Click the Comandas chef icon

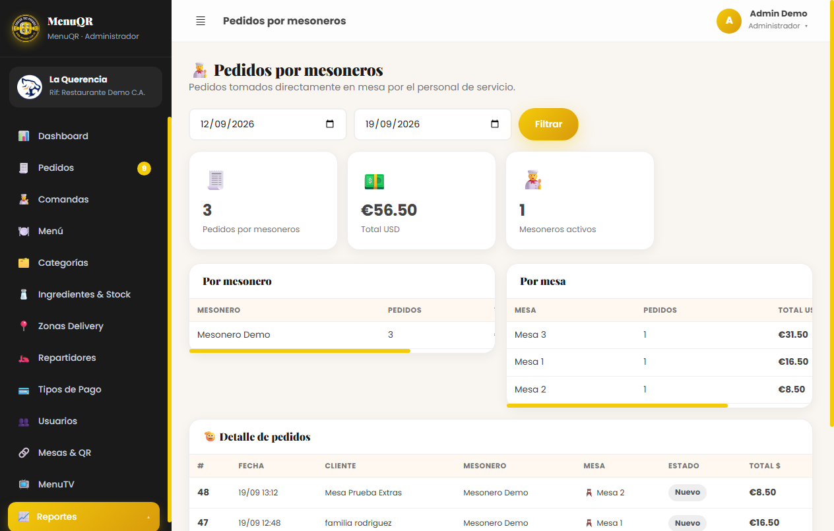click(24, 199)
